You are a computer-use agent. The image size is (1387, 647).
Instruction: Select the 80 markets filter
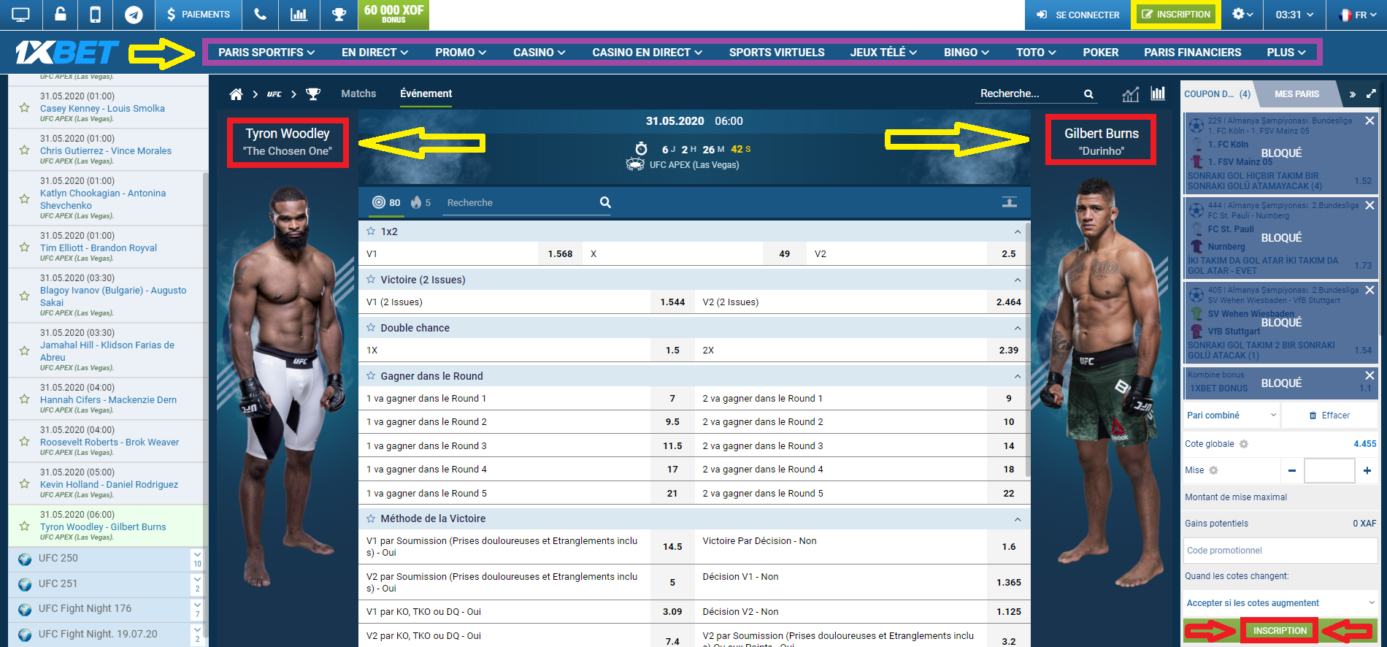386,202
